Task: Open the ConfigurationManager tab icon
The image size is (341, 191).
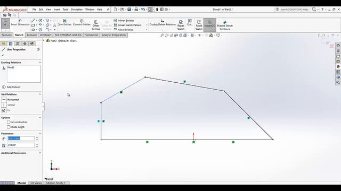Action: coord(18,44)
